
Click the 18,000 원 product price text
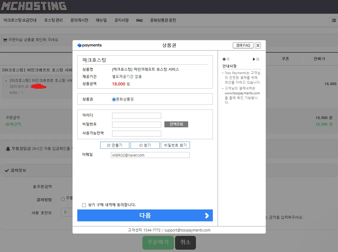121,84
